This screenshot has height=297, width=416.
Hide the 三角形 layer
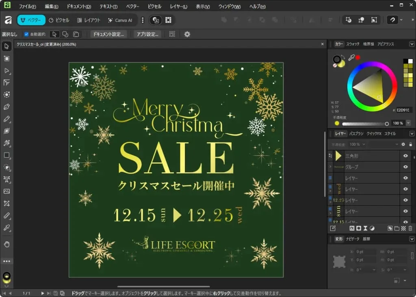[x=405, y=156]
